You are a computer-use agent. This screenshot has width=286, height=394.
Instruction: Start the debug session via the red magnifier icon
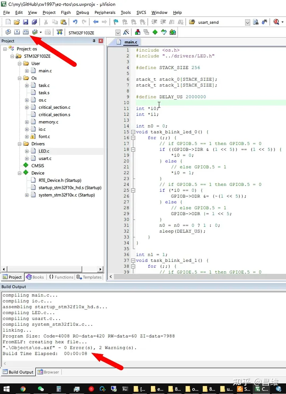pos(276,22)
